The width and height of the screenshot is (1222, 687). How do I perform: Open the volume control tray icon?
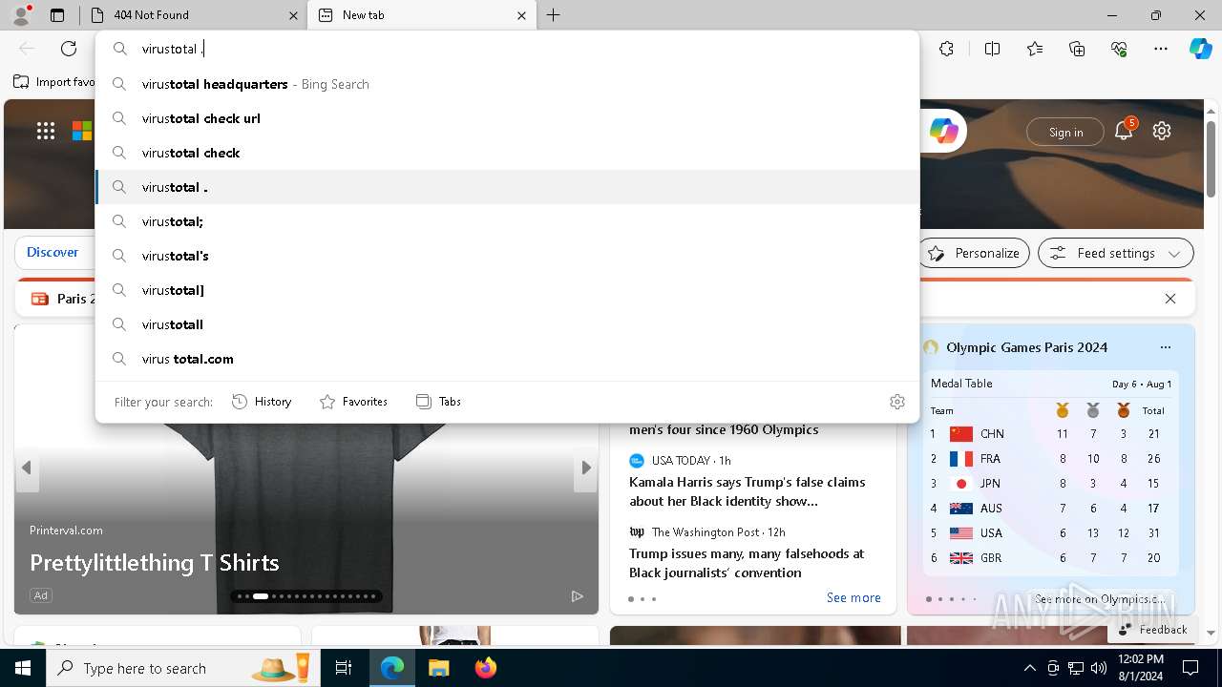tap(1098, 668)
